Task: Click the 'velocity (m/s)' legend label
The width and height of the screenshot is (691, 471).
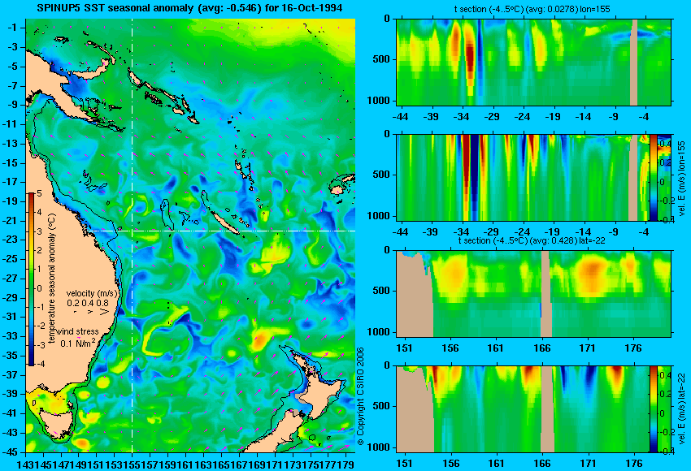Action: point(92,293)
